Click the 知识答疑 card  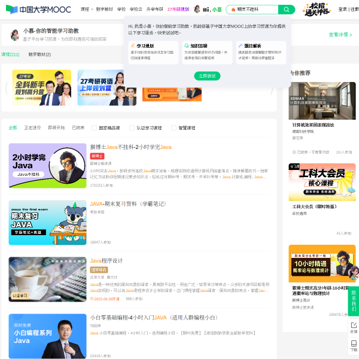[x=207, y=53]
